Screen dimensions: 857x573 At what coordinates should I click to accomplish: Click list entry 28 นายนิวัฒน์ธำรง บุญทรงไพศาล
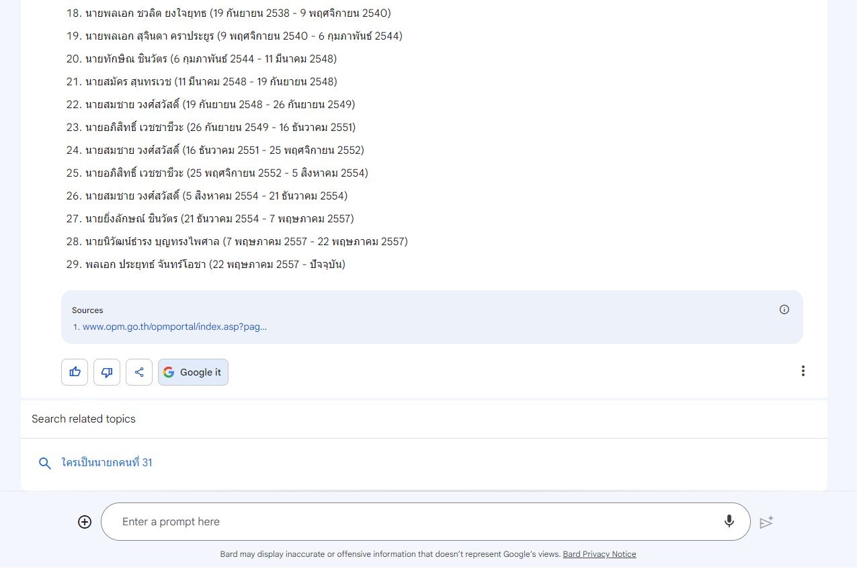coord(237,242)
